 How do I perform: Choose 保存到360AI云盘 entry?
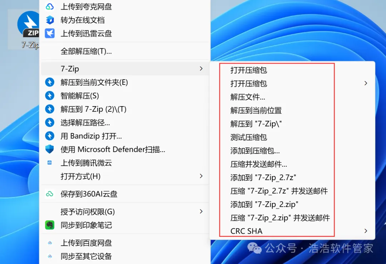point(125,194)
